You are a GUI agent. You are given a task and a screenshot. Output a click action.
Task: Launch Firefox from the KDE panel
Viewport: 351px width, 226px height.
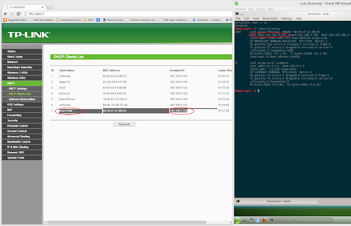click(x=264, y=221)
